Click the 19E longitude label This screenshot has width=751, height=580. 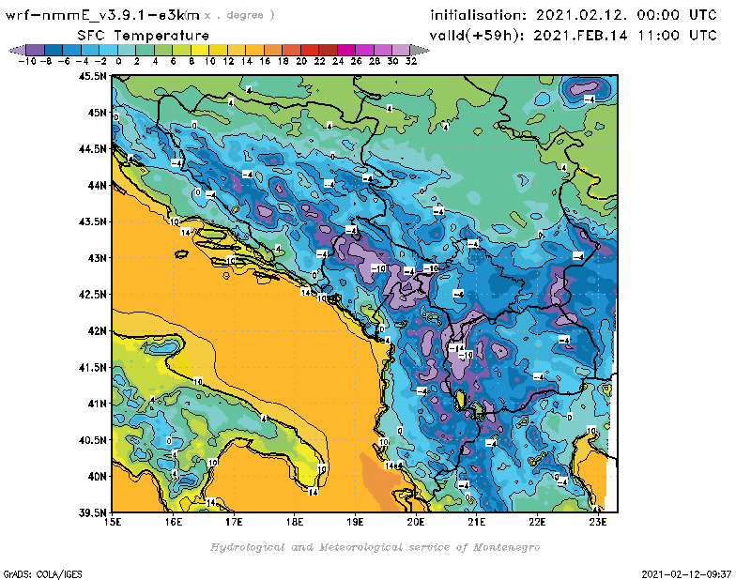tap(355, 522)
